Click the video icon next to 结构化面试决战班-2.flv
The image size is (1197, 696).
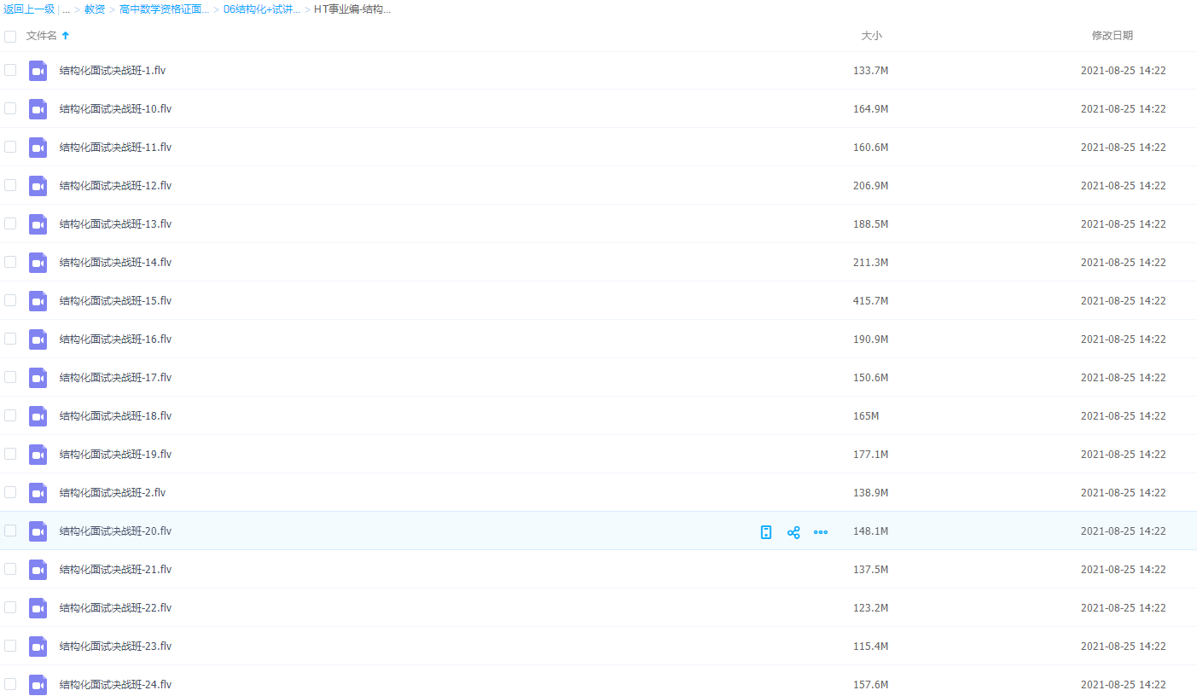[38, 493]
